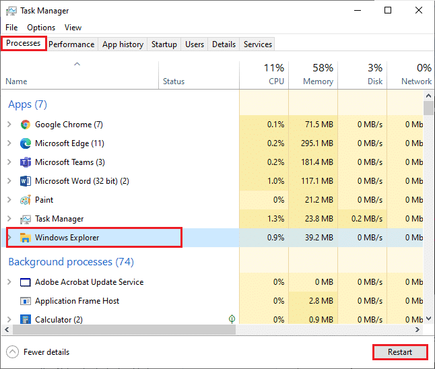Click the Background processes (74) heading

pos(71,262)
